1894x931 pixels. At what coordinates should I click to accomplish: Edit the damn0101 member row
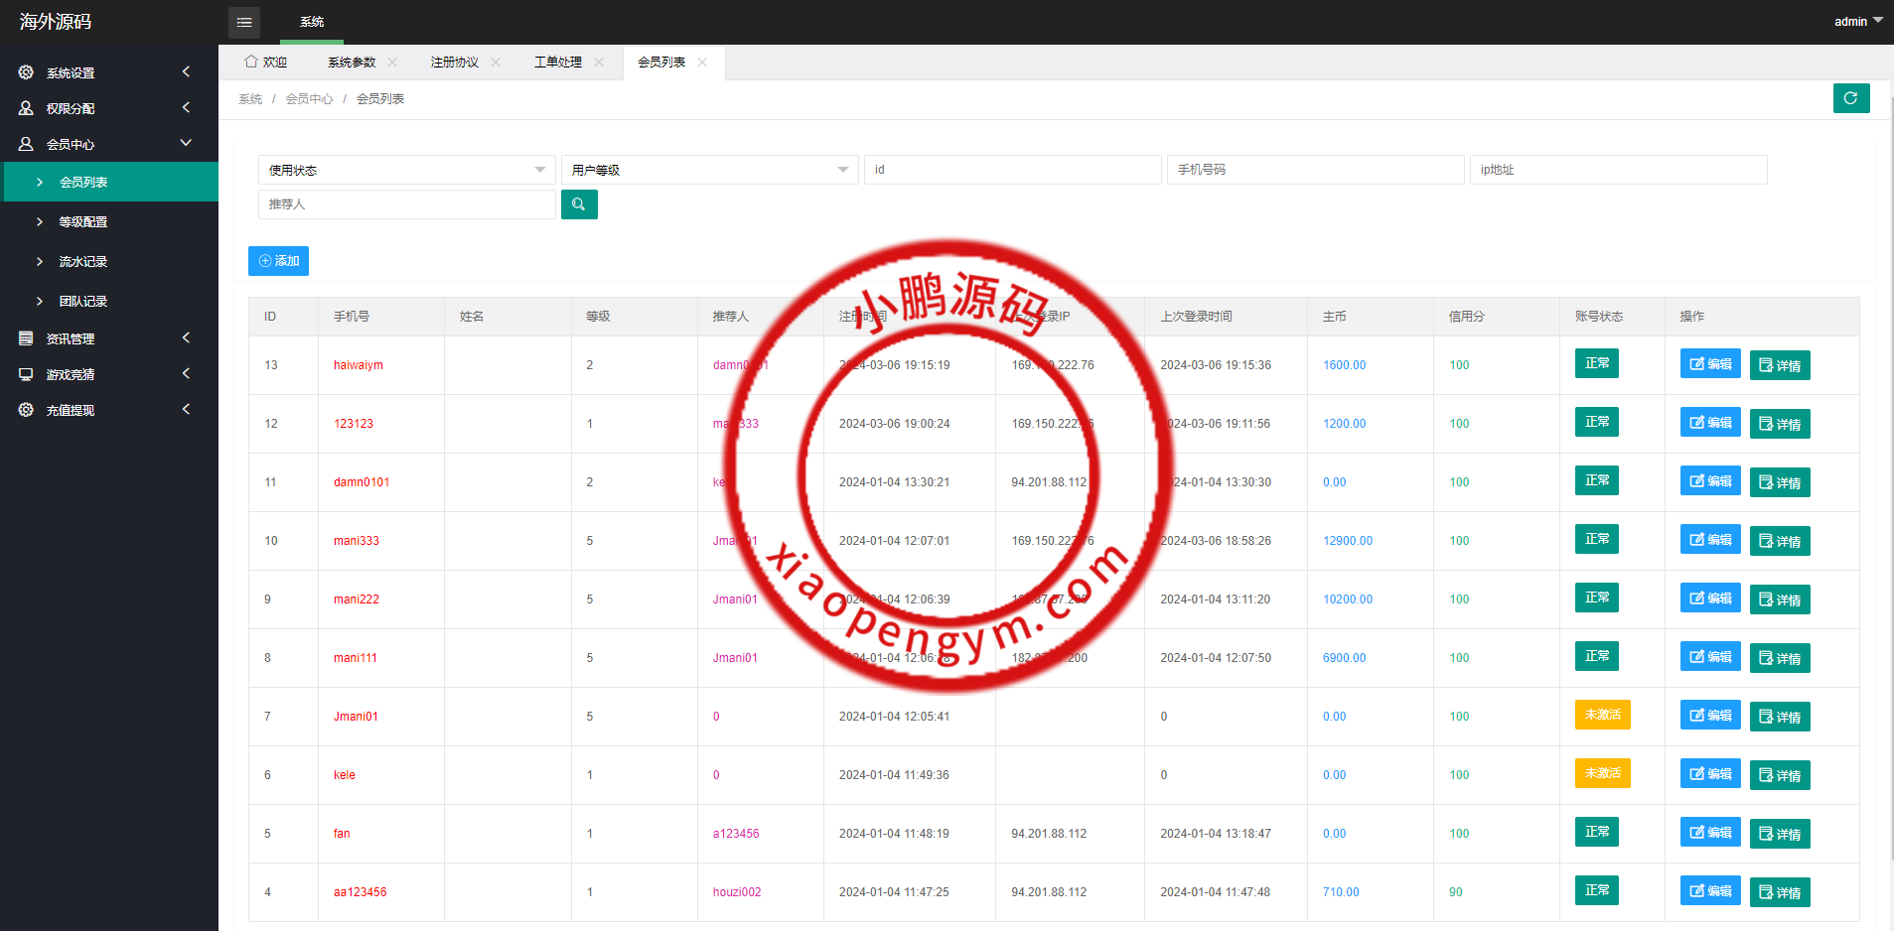(1710, 481)
